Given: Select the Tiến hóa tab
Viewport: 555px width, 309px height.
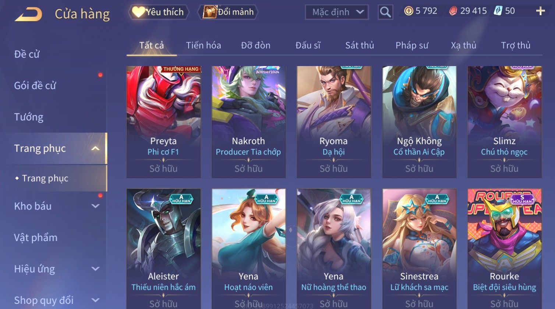Looking at the screenshot, I should pyautogui.click(x=204, y=46).
